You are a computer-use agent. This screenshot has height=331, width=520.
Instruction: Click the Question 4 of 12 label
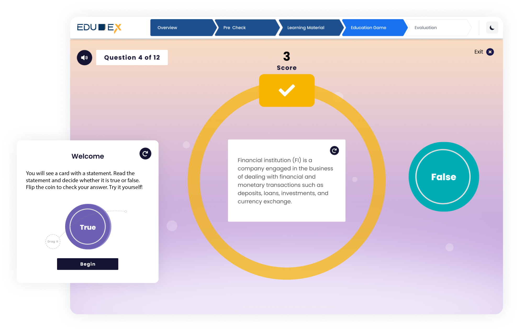pyautogui.click(x=132, y=57)
